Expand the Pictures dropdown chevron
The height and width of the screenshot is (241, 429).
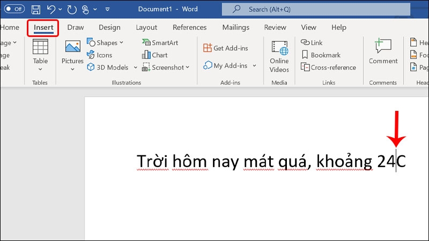[x=72, y=70]
